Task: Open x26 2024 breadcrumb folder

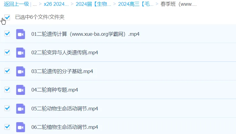Action: pos(56,4)
